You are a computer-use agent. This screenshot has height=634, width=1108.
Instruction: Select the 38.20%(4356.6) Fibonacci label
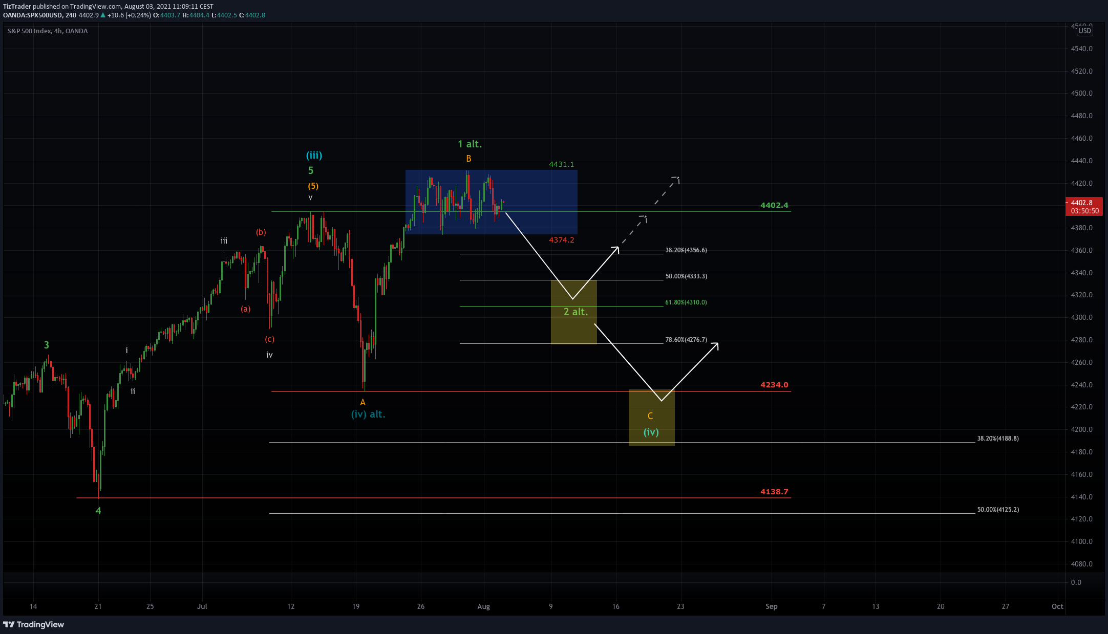686,250
